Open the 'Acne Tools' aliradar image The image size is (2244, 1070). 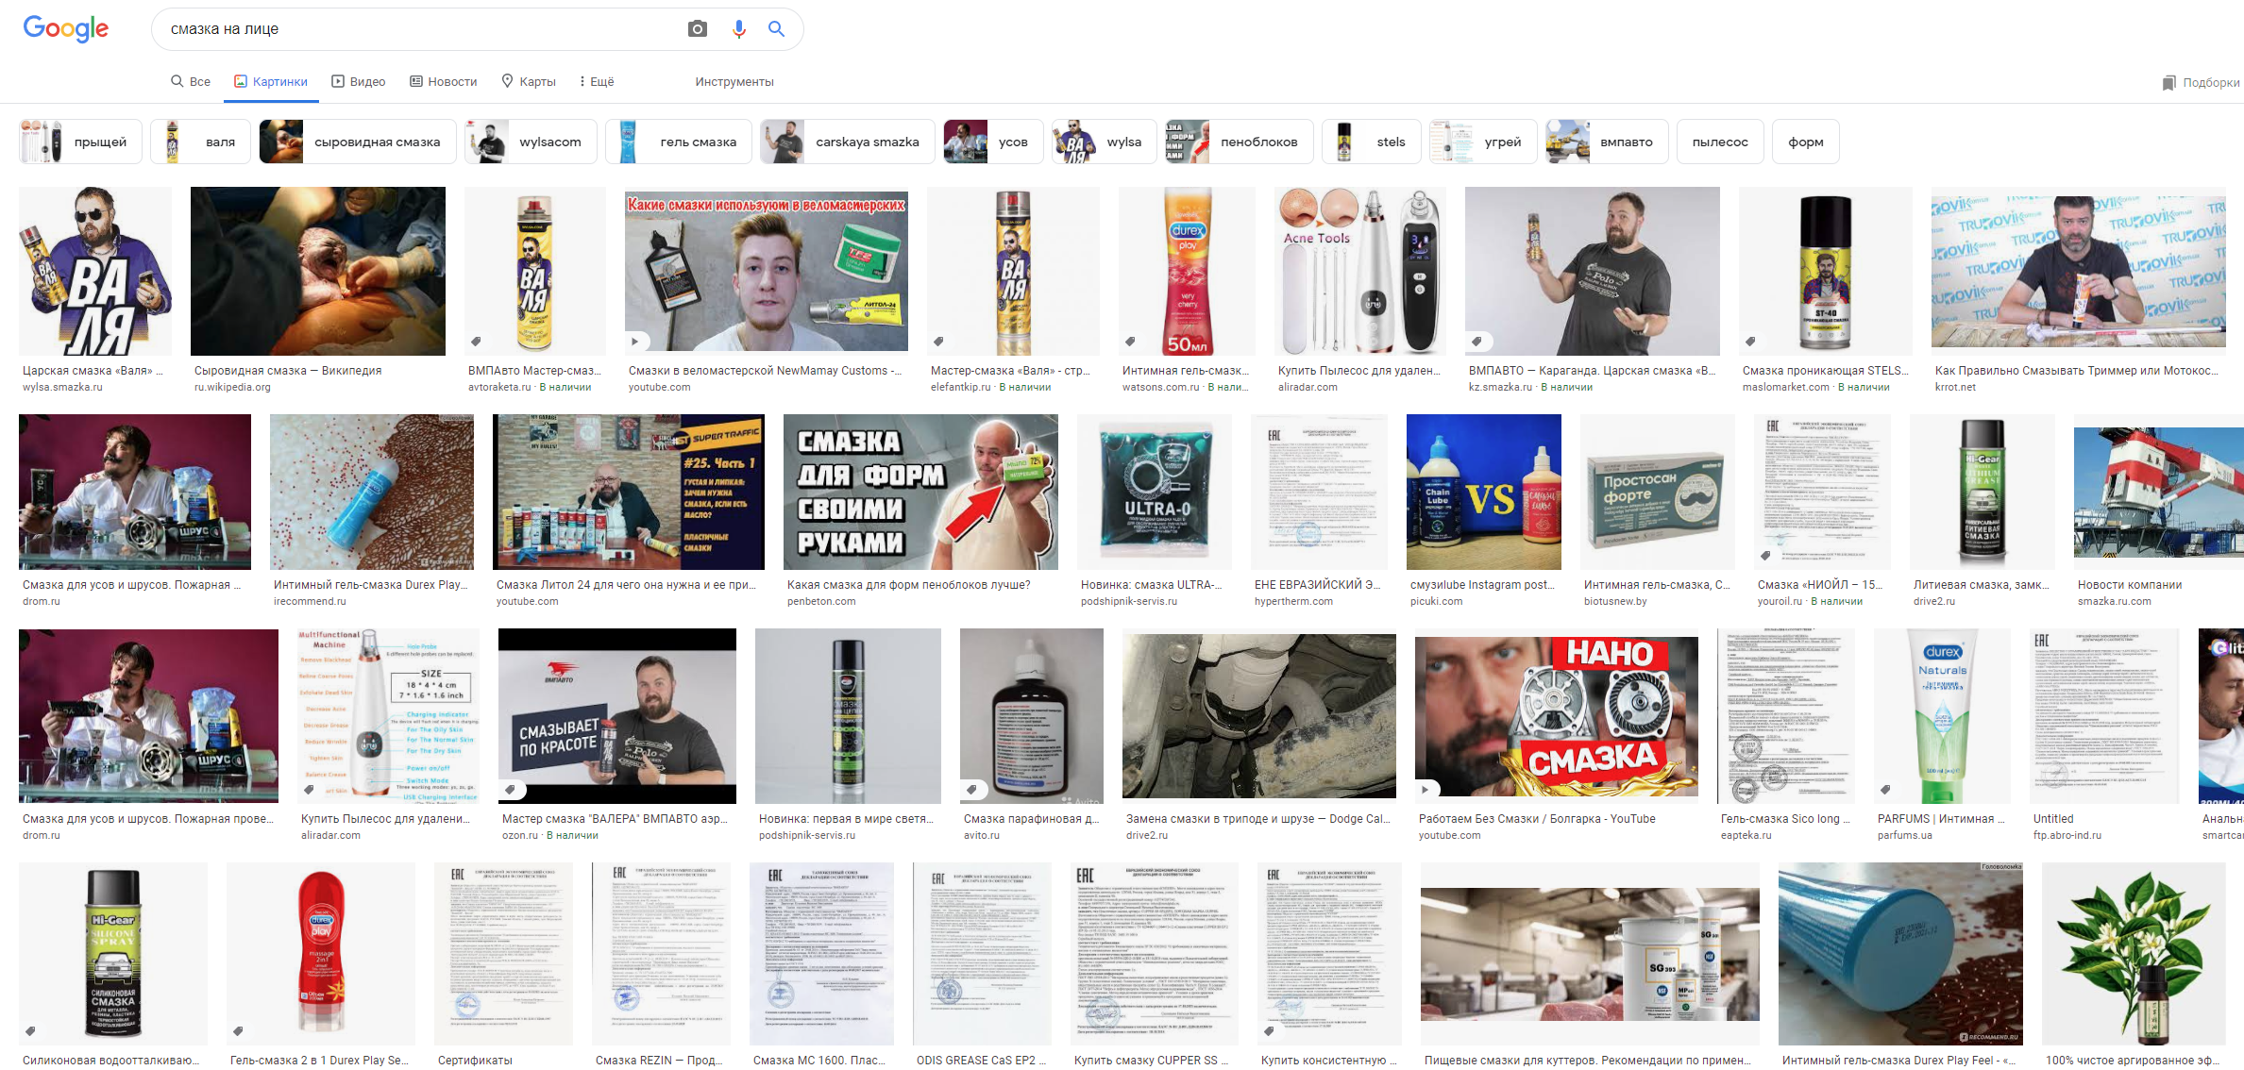(1360, 271)
